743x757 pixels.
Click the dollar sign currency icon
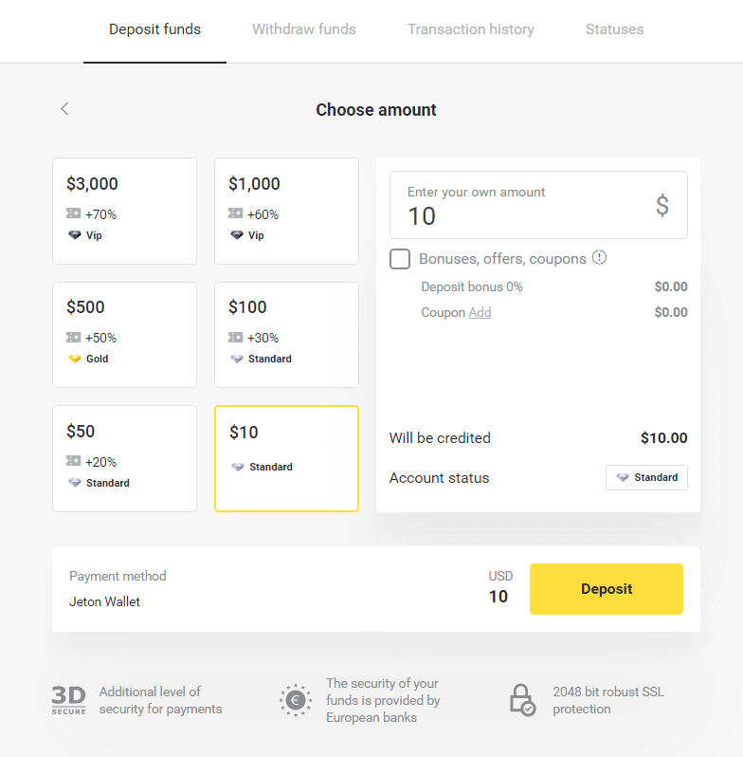662,205
